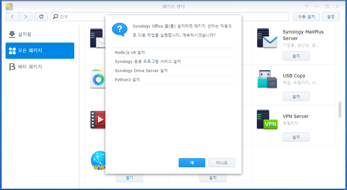Click the Python3 설치 row
This screenshot has height=190, width=347.
[x=173, y=80]
